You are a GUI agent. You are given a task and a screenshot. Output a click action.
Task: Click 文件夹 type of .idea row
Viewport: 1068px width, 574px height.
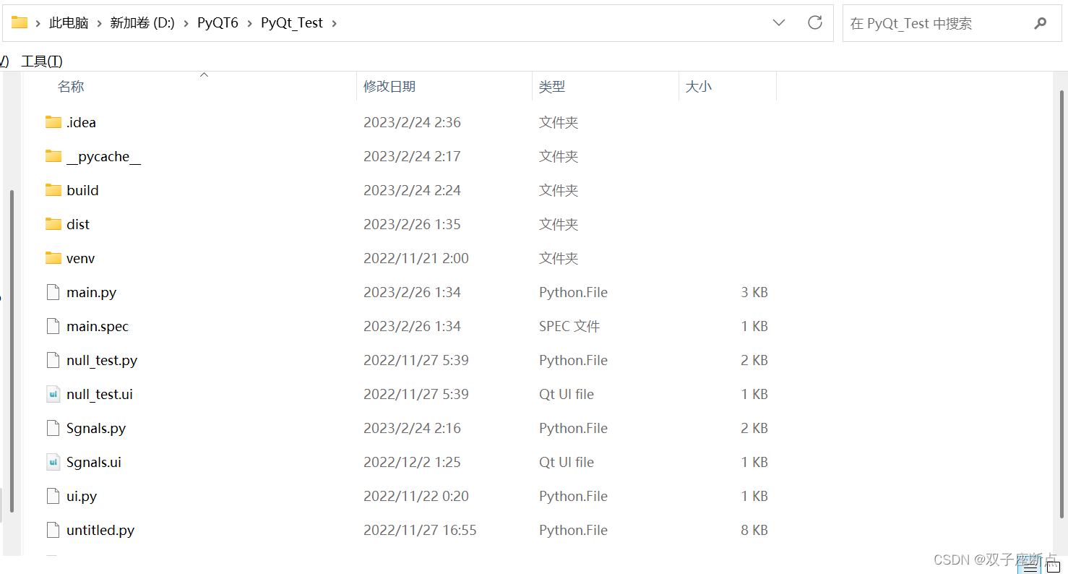pos(559,122)
